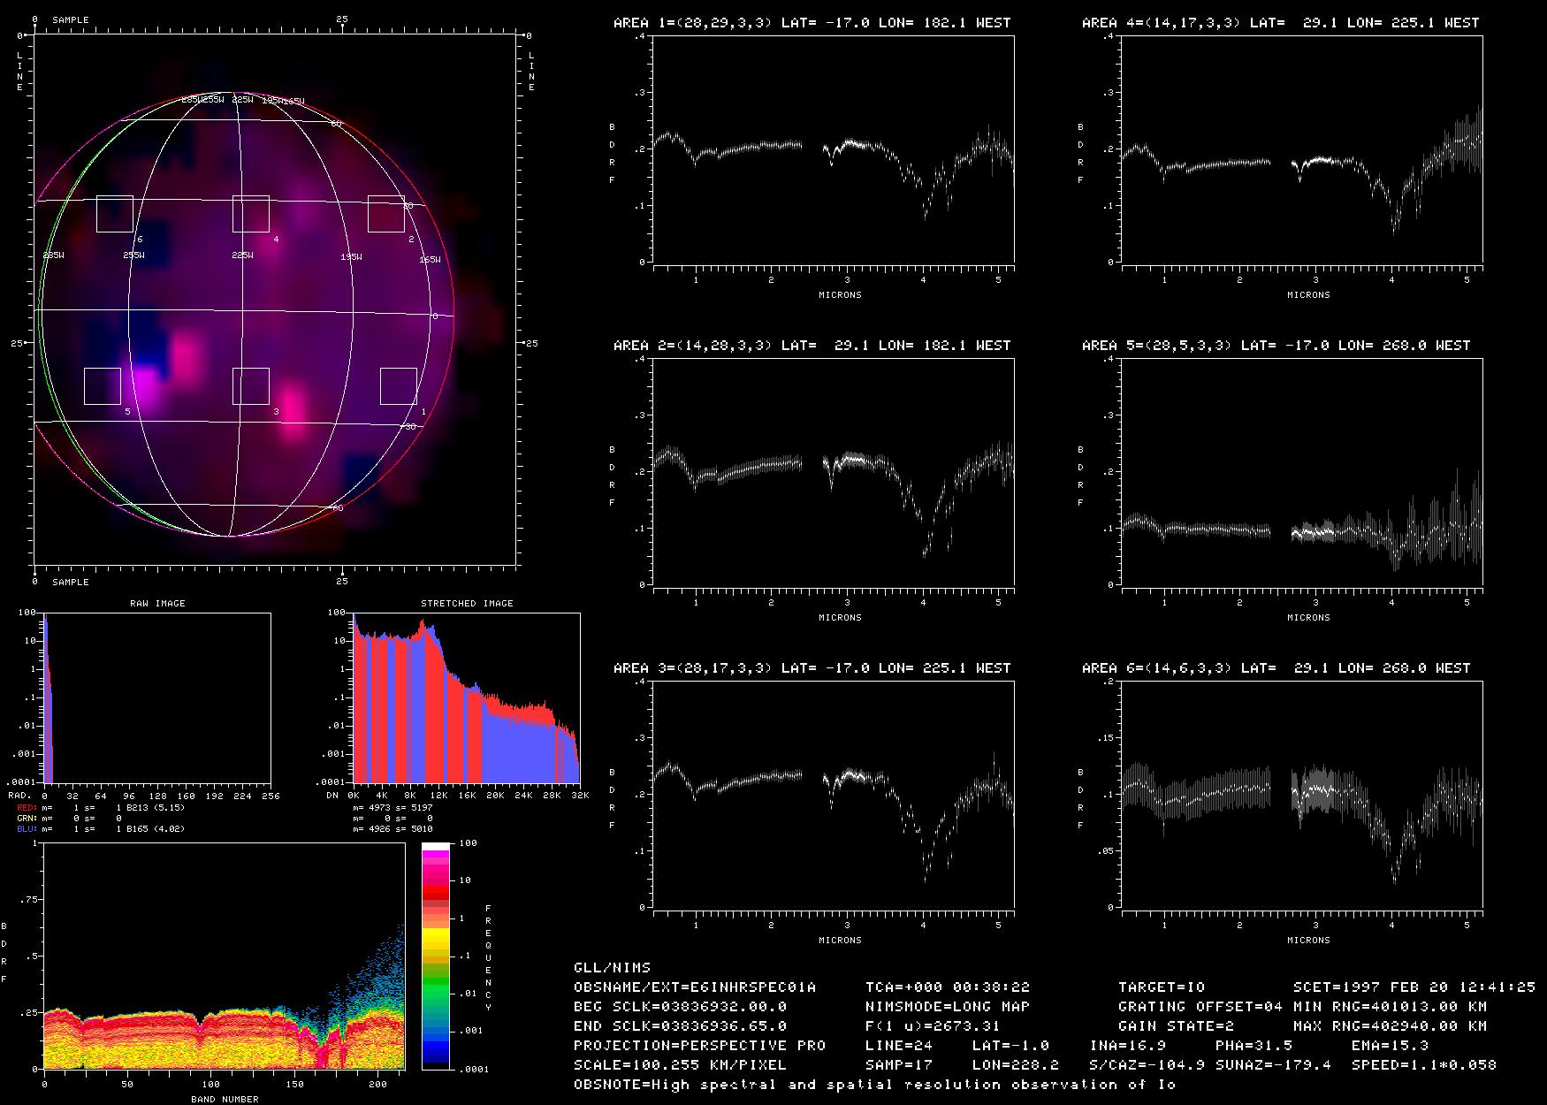Image resolution: width=1547 pixels, height=1105 pixels.
Task: Select the "S/CAZ=-104.9" text
Action: 1147,1065
